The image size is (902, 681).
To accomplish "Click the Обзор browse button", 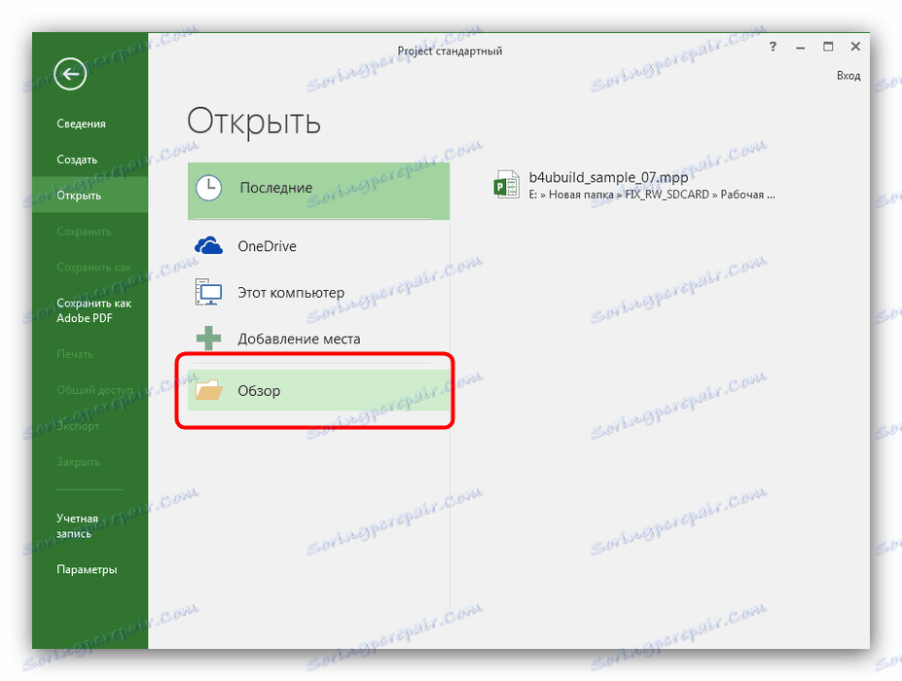I will tap(319, 390).
